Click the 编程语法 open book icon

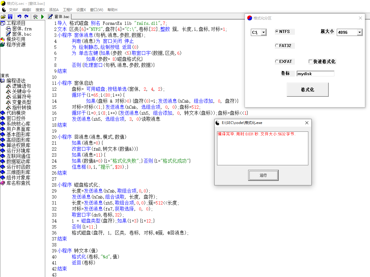pos(3,81)
